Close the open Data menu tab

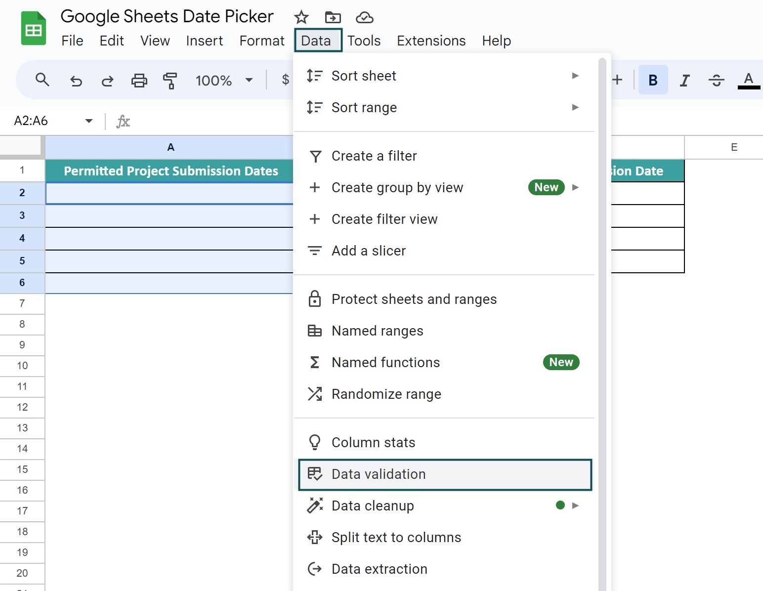pyautogui.click(x=318, y=40)
